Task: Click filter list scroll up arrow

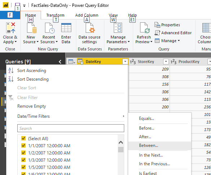Action: pos(121,143)
